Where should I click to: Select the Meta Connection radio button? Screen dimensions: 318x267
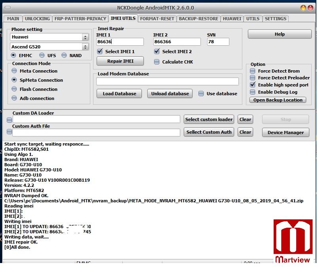point(14,71)
